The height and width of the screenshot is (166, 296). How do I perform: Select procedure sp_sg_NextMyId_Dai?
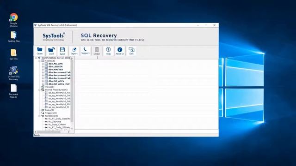pyautogui.click(x=60, y=95)
